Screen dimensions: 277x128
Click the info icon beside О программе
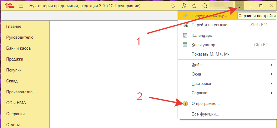tap(185, 104)
